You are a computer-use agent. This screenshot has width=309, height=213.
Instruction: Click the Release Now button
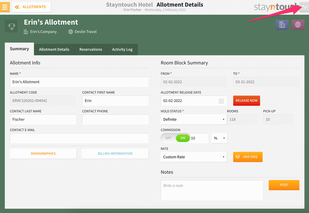pyautogui.click(x=247, y=101)
